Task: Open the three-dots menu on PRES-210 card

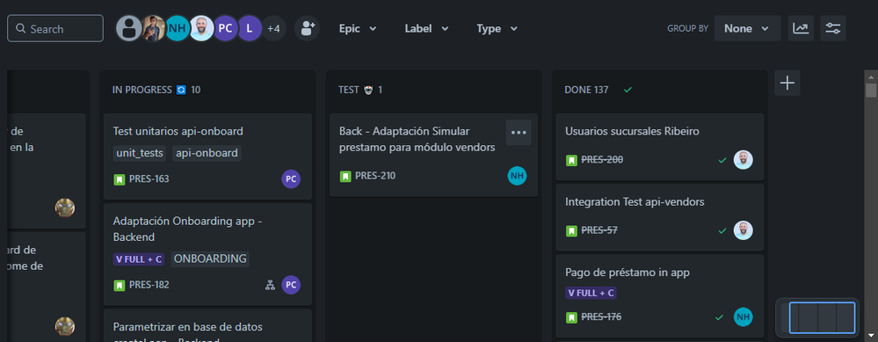Action: coord(519,133)
